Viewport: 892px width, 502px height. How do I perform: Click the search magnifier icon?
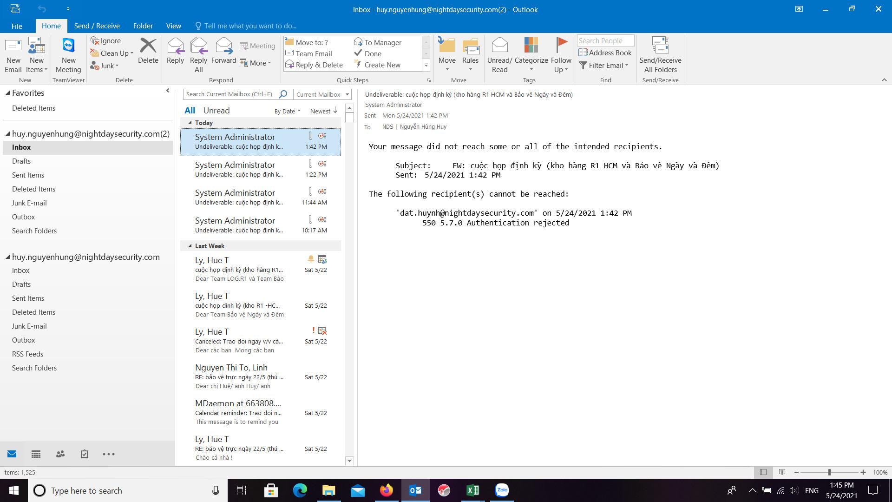click(283, 94)
